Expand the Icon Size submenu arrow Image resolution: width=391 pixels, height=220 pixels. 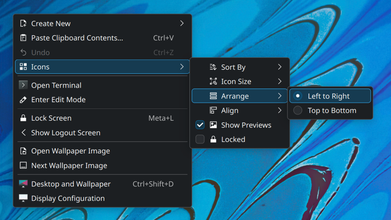pos(280,82)
